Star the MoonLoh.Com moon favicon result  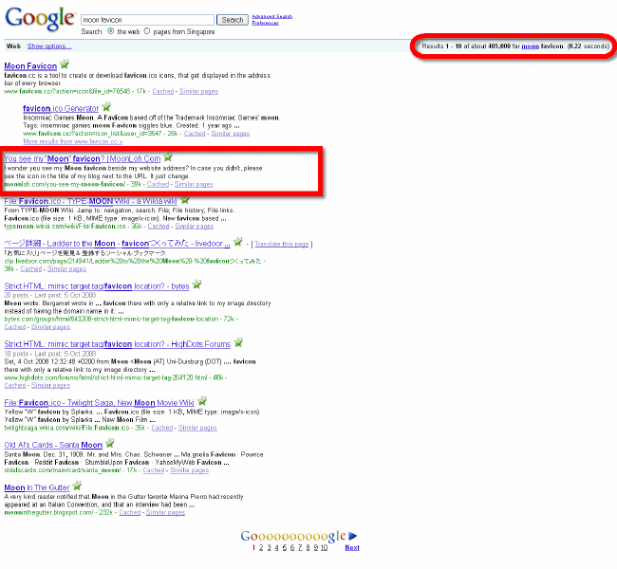168,157
